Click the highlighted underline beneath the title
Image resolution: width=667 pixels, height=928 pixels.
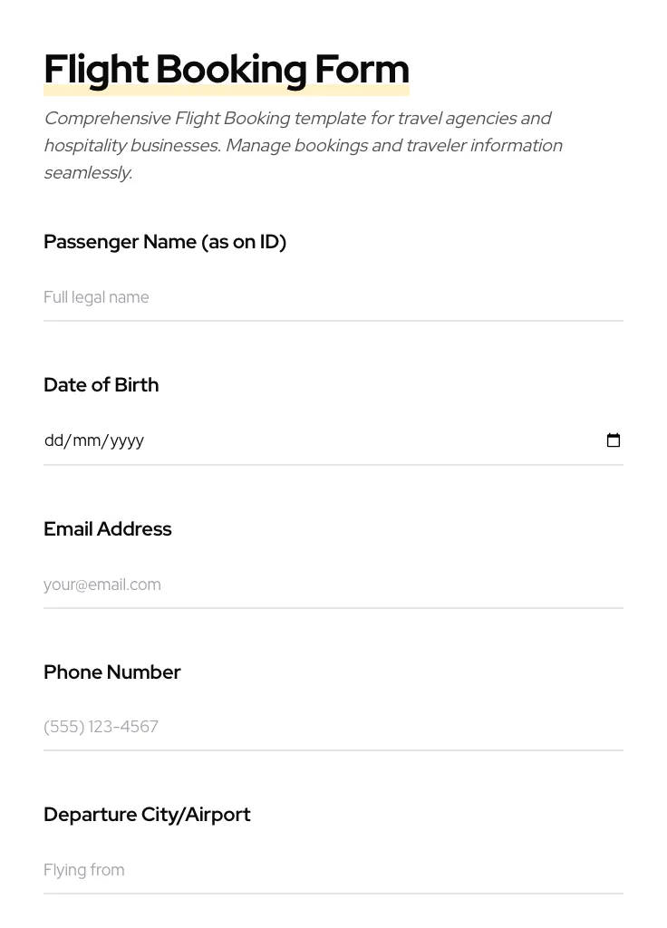[226, 88]
